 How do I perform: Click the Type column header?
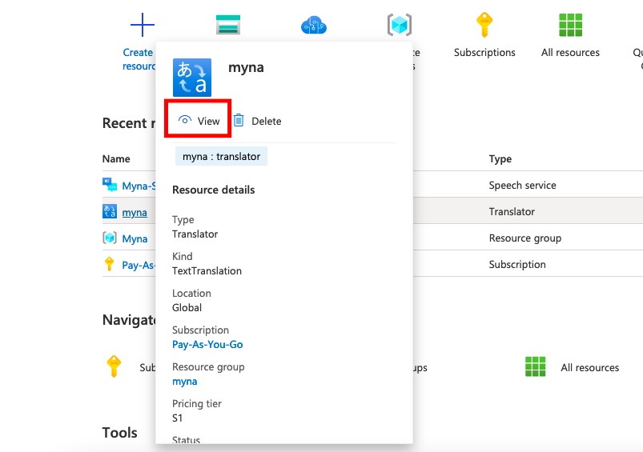coord(500,158)
